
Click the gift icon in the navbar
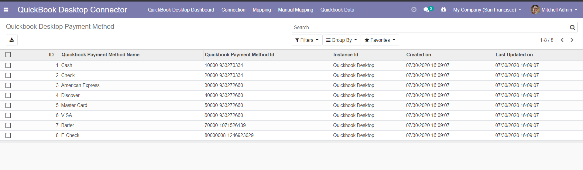[444, 9]
